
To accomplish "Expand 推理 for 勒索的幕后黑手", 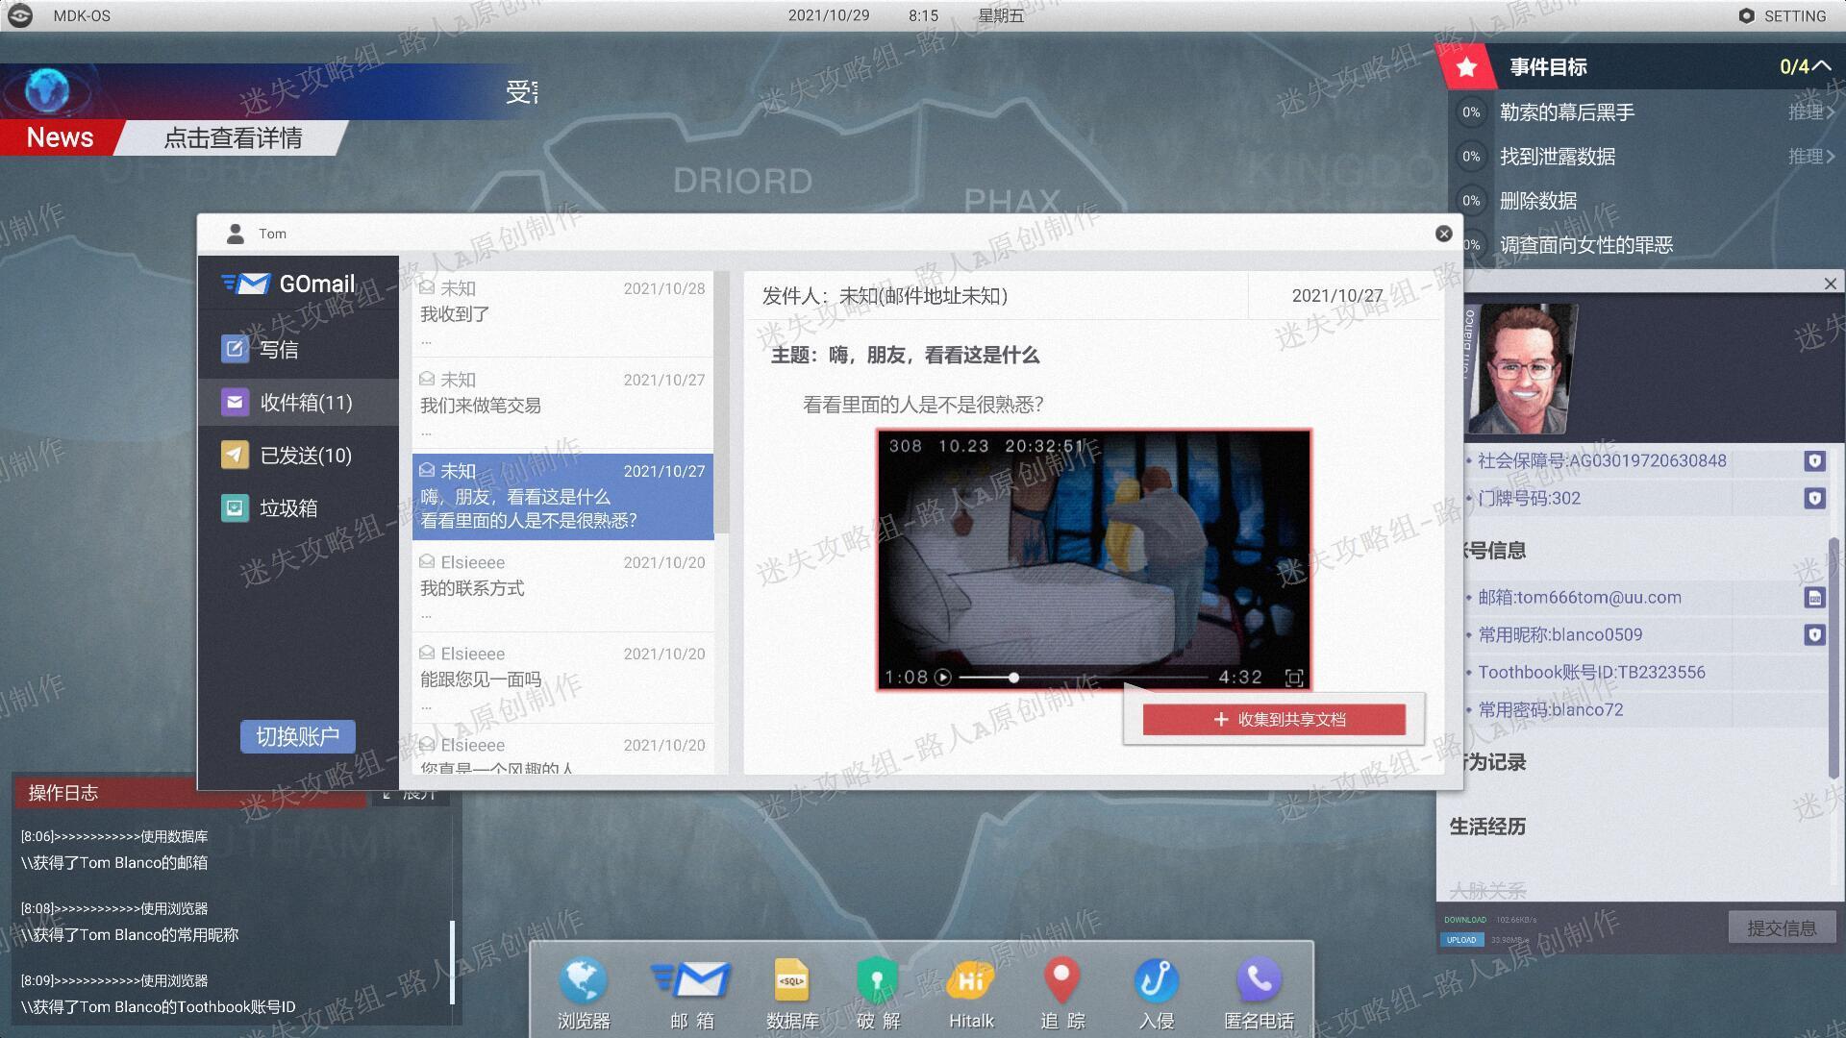I will click(x=1811, y=111).
